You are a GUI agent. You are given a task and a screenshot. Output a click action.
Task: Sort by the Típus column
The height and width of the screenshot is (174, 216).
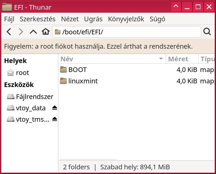coord(207,59)
